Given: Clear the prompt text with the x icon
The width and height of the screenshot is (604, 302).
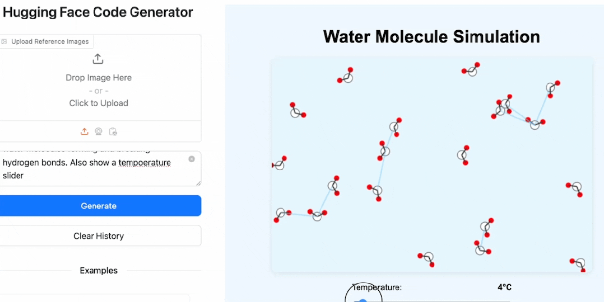Looking at the screenshot, I should [192, 159].
